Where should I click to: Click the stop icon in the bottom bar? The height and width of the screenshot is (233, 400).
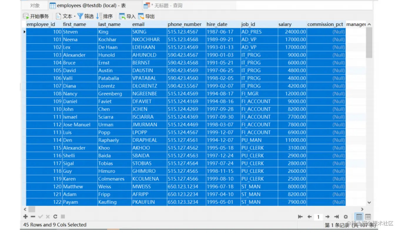click(63, 217)
